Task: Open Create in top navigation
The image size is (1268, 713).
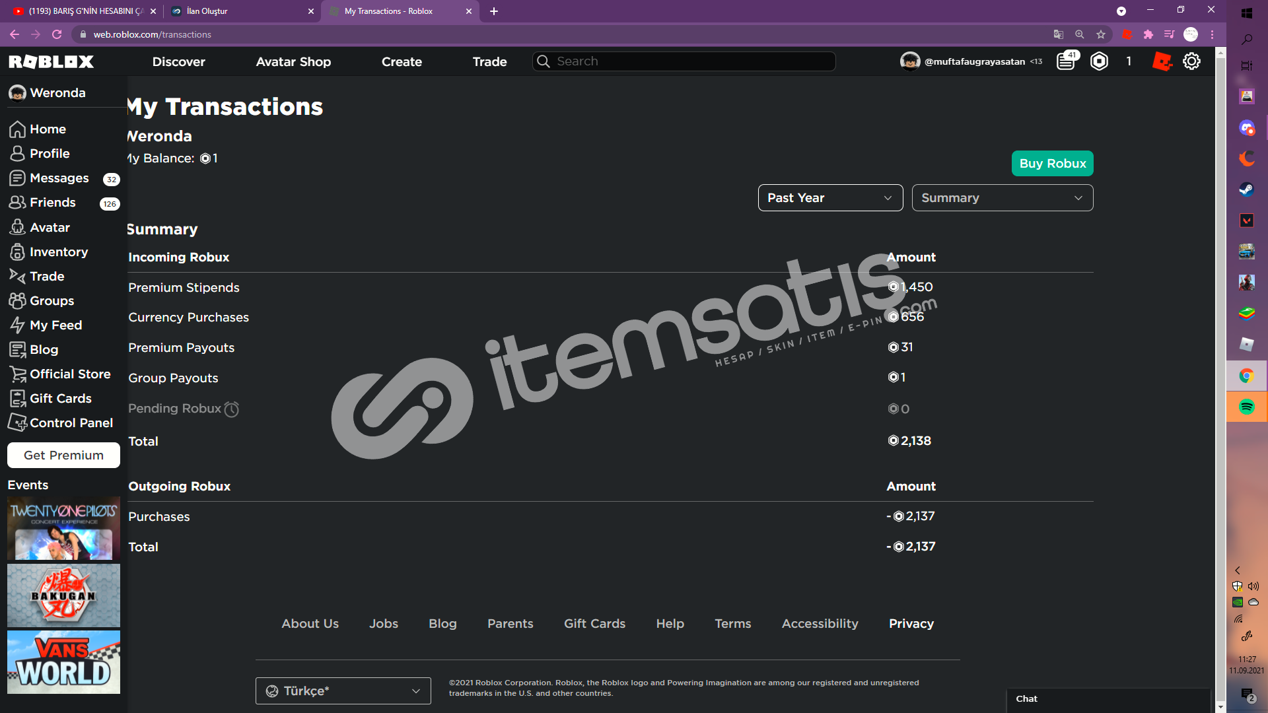Action: click(402, 61)
